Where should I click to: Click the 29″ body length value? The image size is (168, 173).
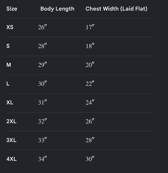coord(42,65)
